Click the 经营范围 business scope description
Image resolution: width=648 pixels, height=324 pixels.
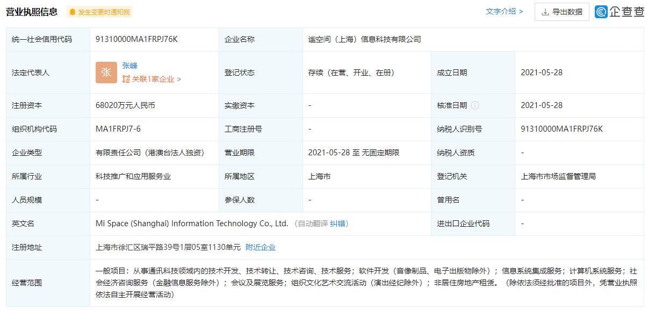365,283
